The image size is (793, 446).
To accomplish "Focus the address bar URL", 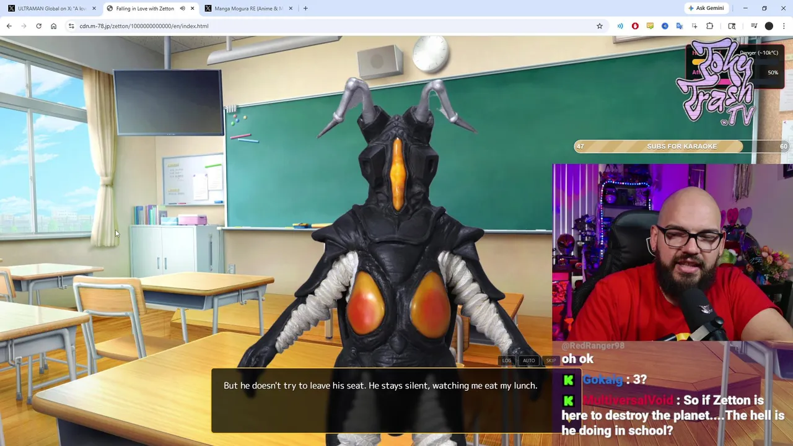I will coord(144,26).
